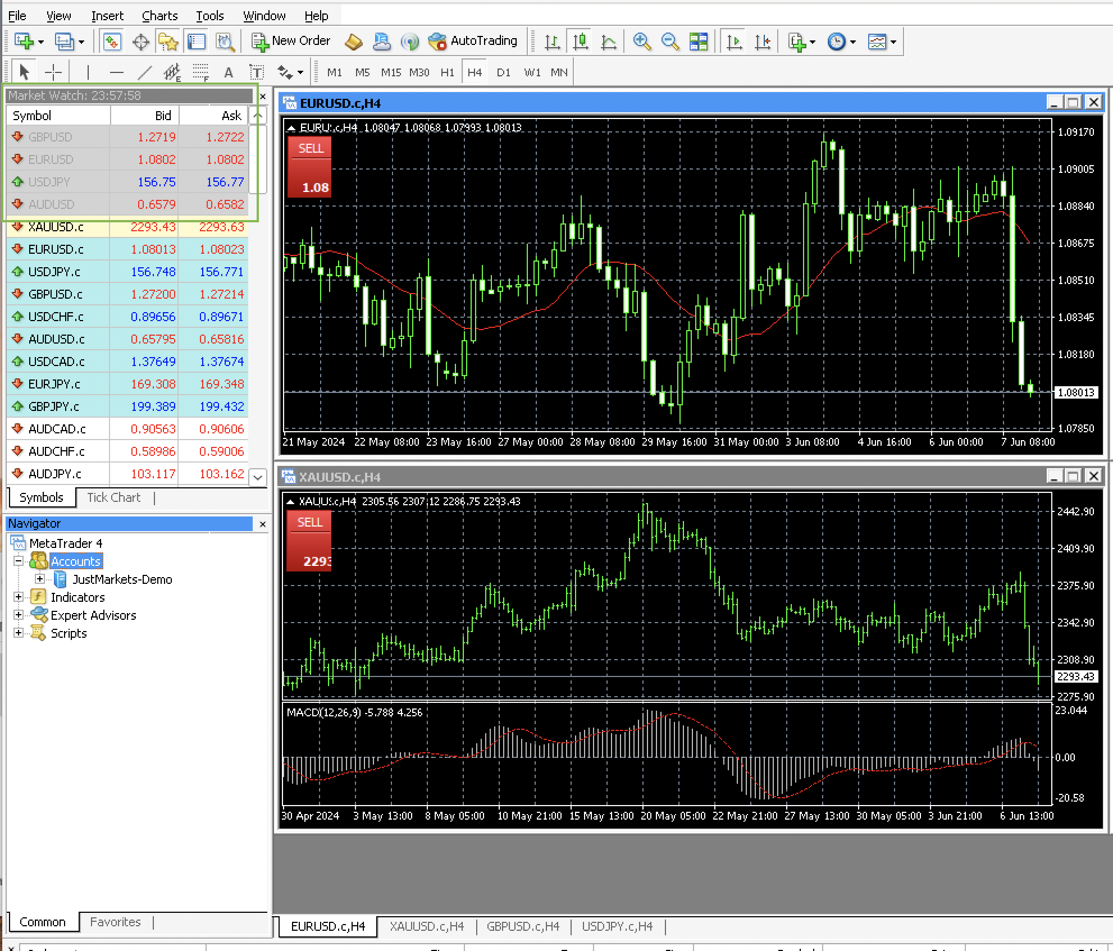This screenshot has width=1113, height=951.
Task: Select the draw trendline tool
Action: 145,72
